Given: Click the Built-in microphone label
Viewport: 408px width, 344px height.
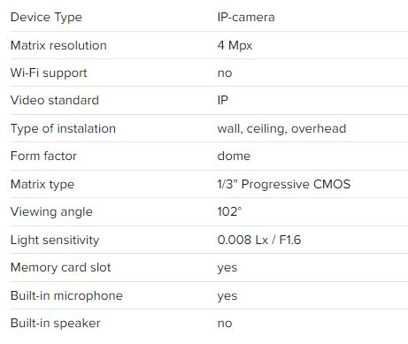Looking at the screenshot, I should [66, 296].
